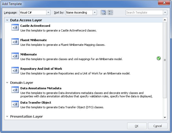Click the Presentation Layer header text
The height and width of the screenshot is (133, 172).
click(26, 117)
